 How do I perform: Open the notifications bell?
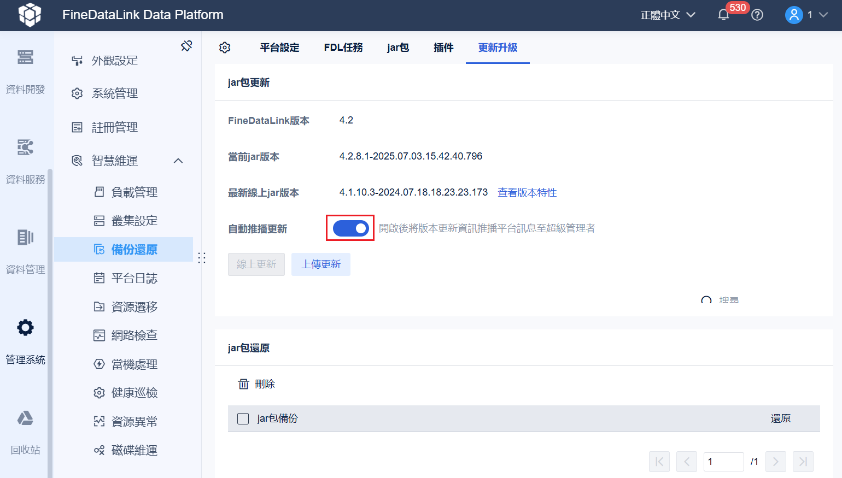723,15
